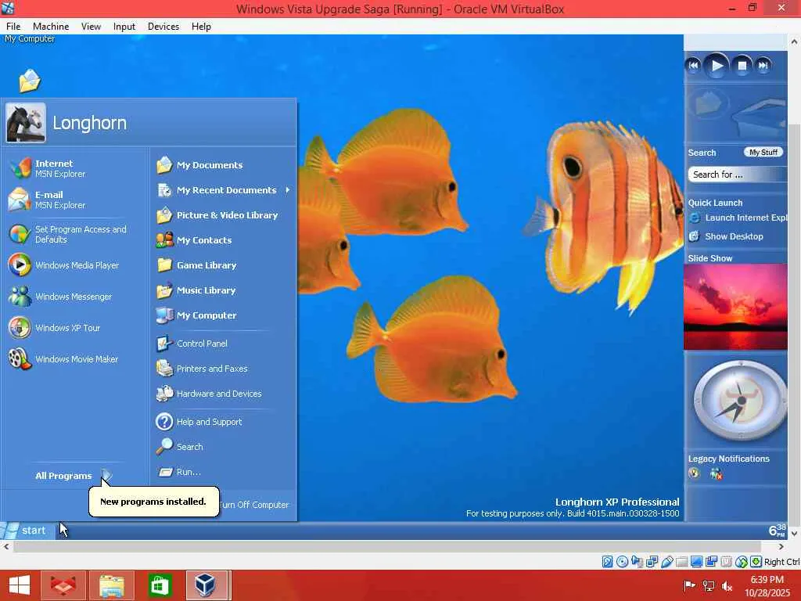Screen dimensions: 801x601
Task: Open File Explorer on host taskbar
Action: click(x=111, y=585)
